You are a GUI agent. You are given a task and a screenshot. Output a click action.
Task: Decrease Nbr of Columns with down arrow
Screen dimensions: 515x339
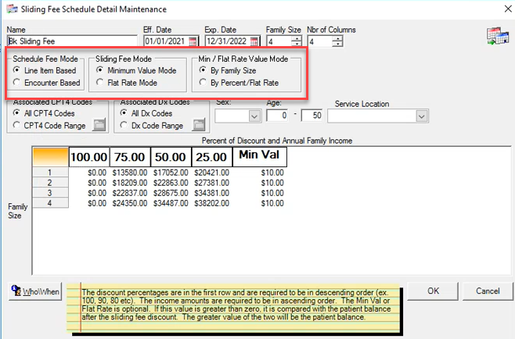[337, 44]
